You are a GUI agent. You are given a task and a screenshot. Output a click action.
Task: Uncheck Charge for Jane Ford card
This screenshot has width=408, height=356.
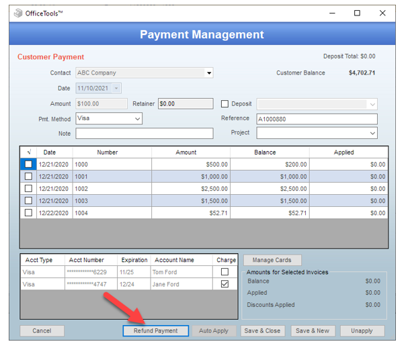click(x=225, y=284)
